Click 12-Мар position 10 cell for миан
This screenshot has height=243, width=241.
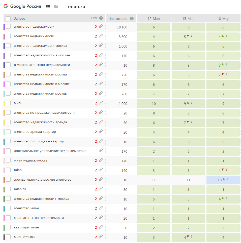154,104
